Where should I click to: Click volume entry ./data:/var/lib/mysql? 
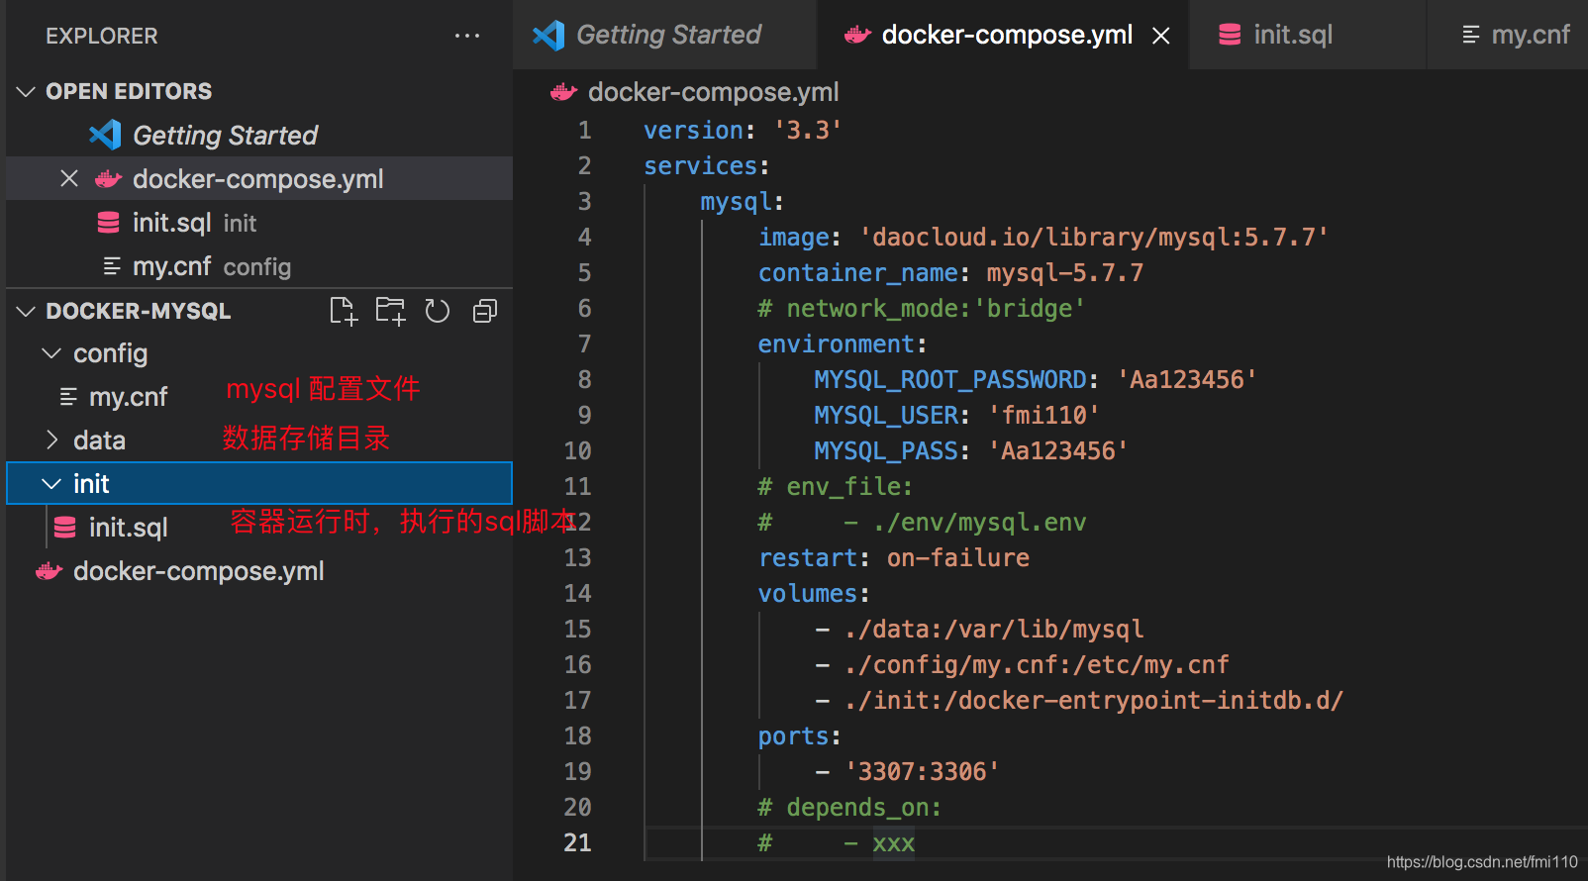tap(994, 630)
